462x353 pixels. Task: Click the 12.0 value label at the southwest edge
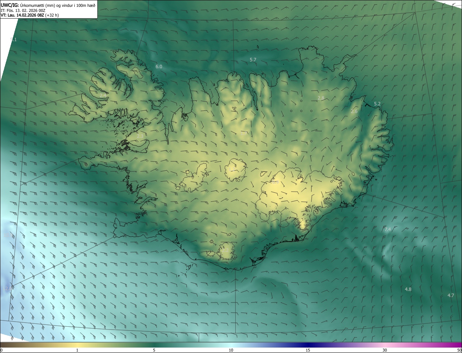(7, 288)
